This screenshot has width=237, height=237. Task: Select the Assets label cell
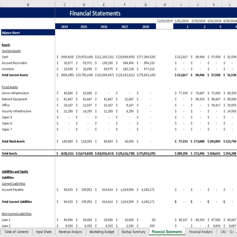[x=6, y=45]
